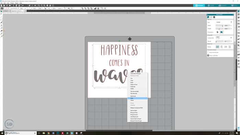240x135 pixels.
Task: Click the Delete X icon in quick toolbar
Action: [x=105, y=9]
